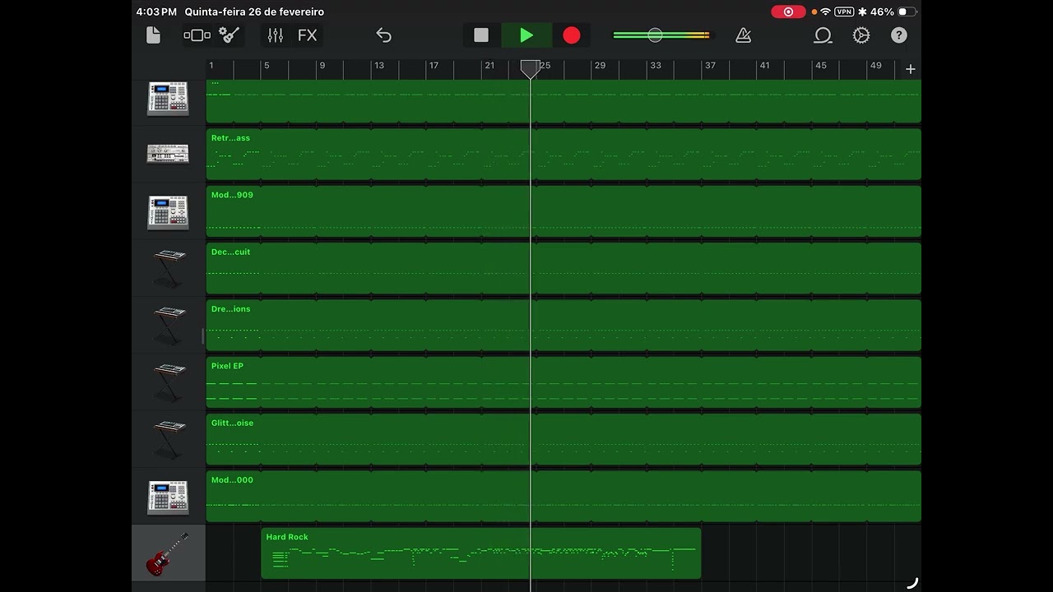Tap the VPN badge in status bar
Image resolution: width=1053 pixels, height=592 pixels.
point(844,12)
